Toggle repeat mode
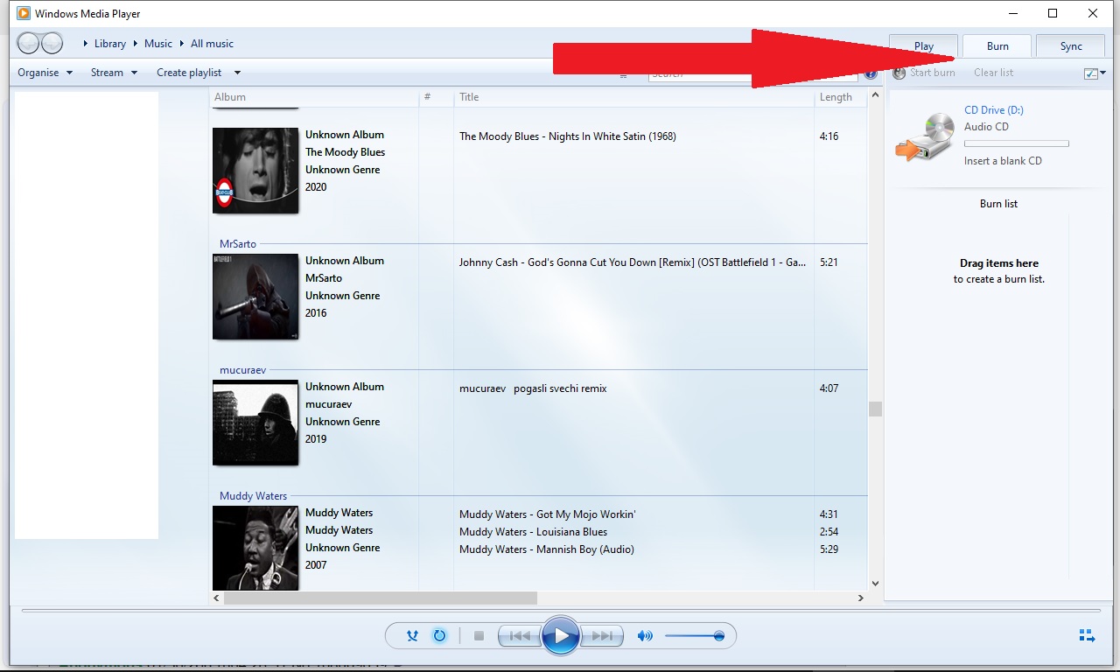Image resolution: width=1120 pixels, height=672 pixels. point(439,636)
